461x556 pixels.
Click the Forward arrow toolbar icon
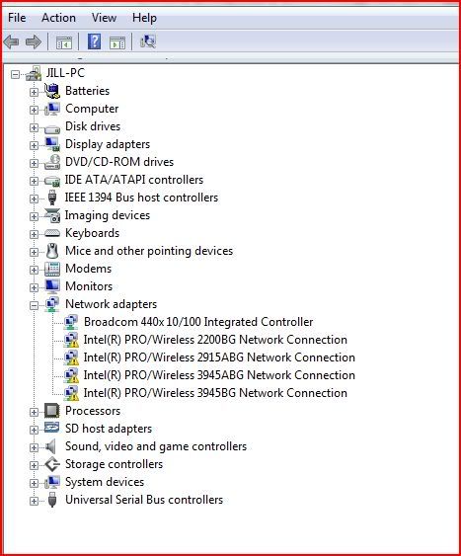[34, 41]
